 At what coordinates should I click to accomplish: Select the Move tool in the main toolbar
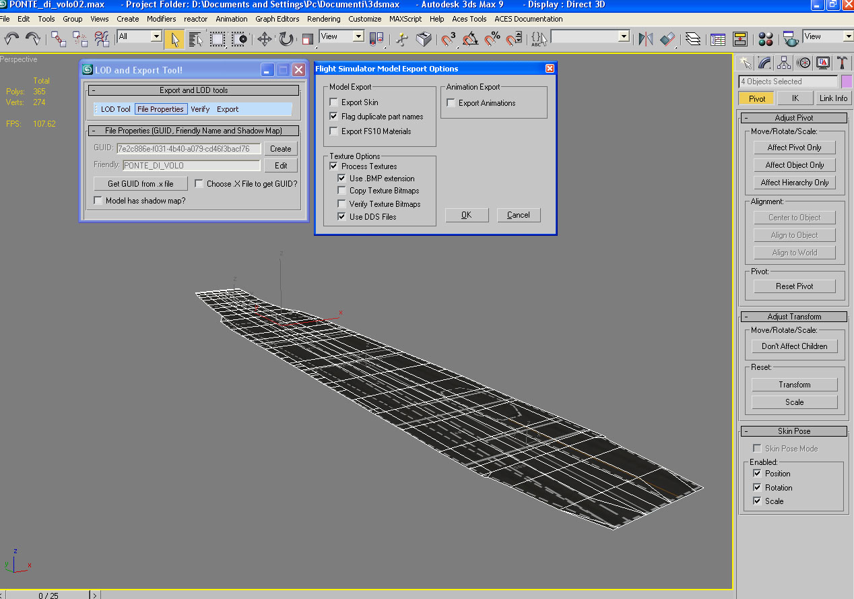(x=265, y=39)
